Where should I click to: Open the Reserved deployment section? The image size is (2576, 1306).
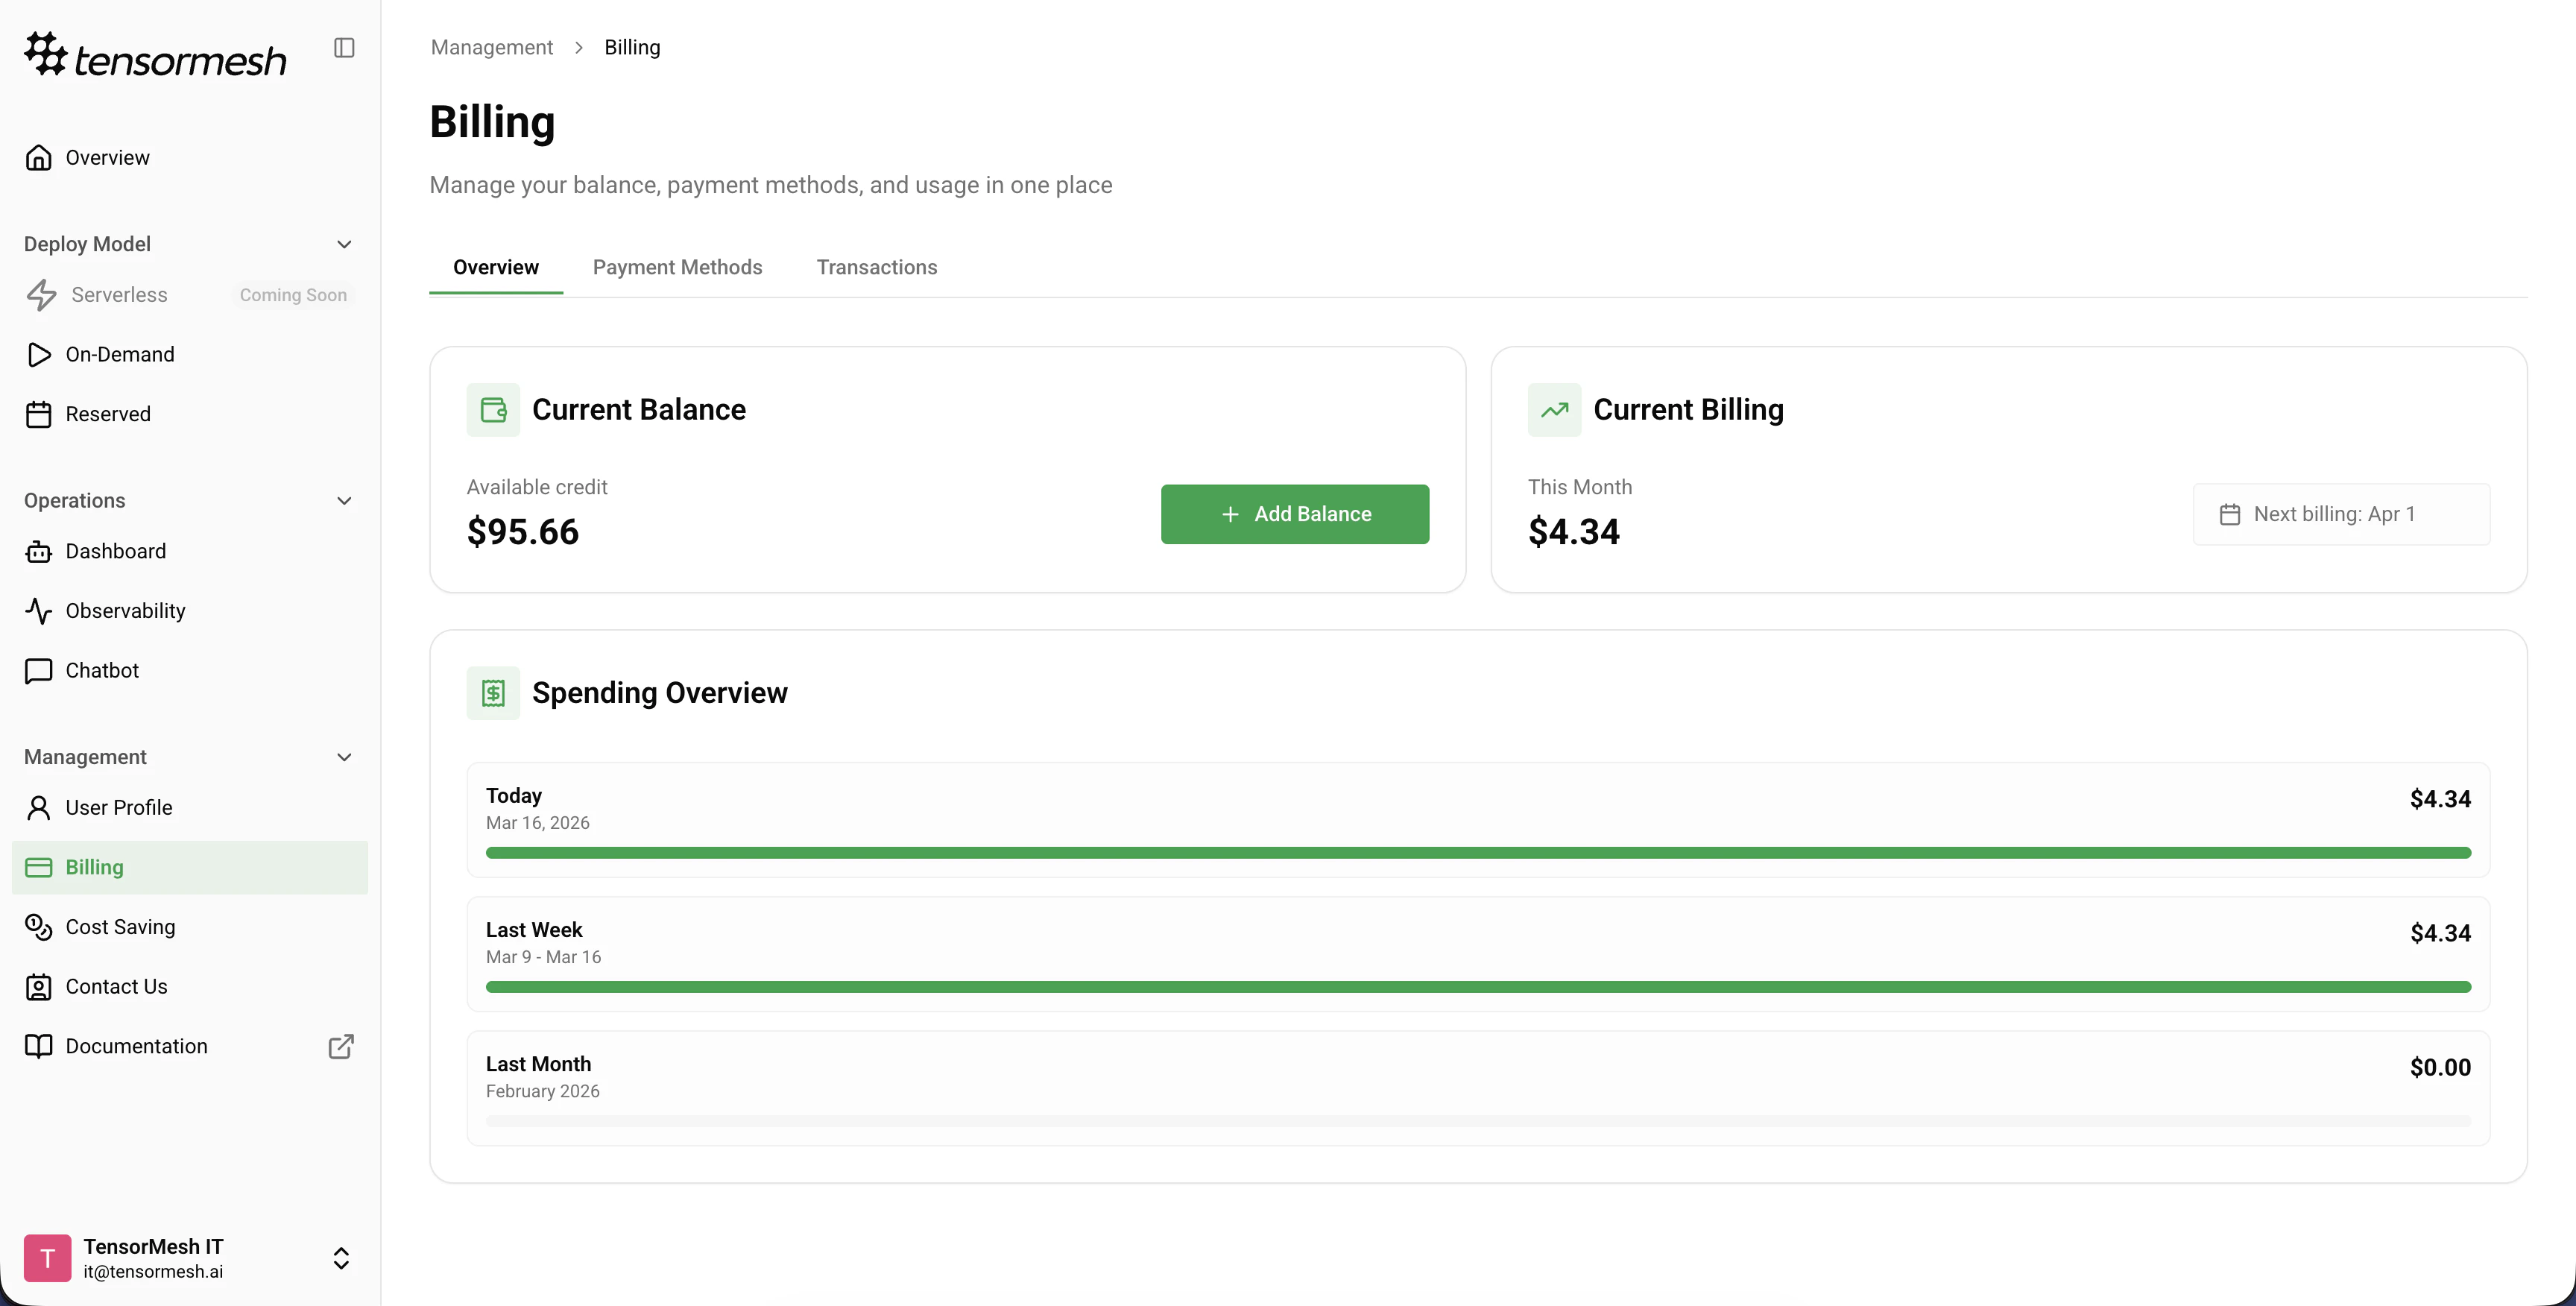tap(108, 413)
